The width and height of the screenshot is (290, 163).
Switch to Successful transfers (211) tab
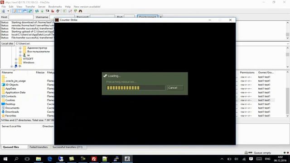(68, 147)
